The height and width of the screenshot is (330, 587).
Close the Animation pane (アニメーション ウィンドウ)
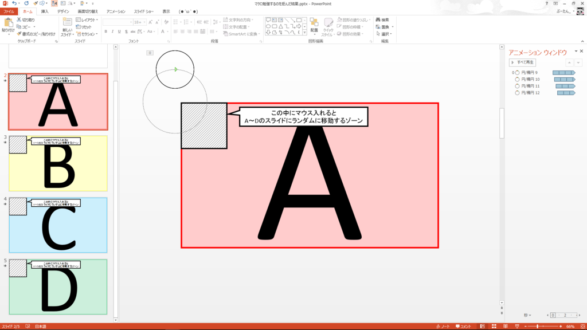click(581, 51)
